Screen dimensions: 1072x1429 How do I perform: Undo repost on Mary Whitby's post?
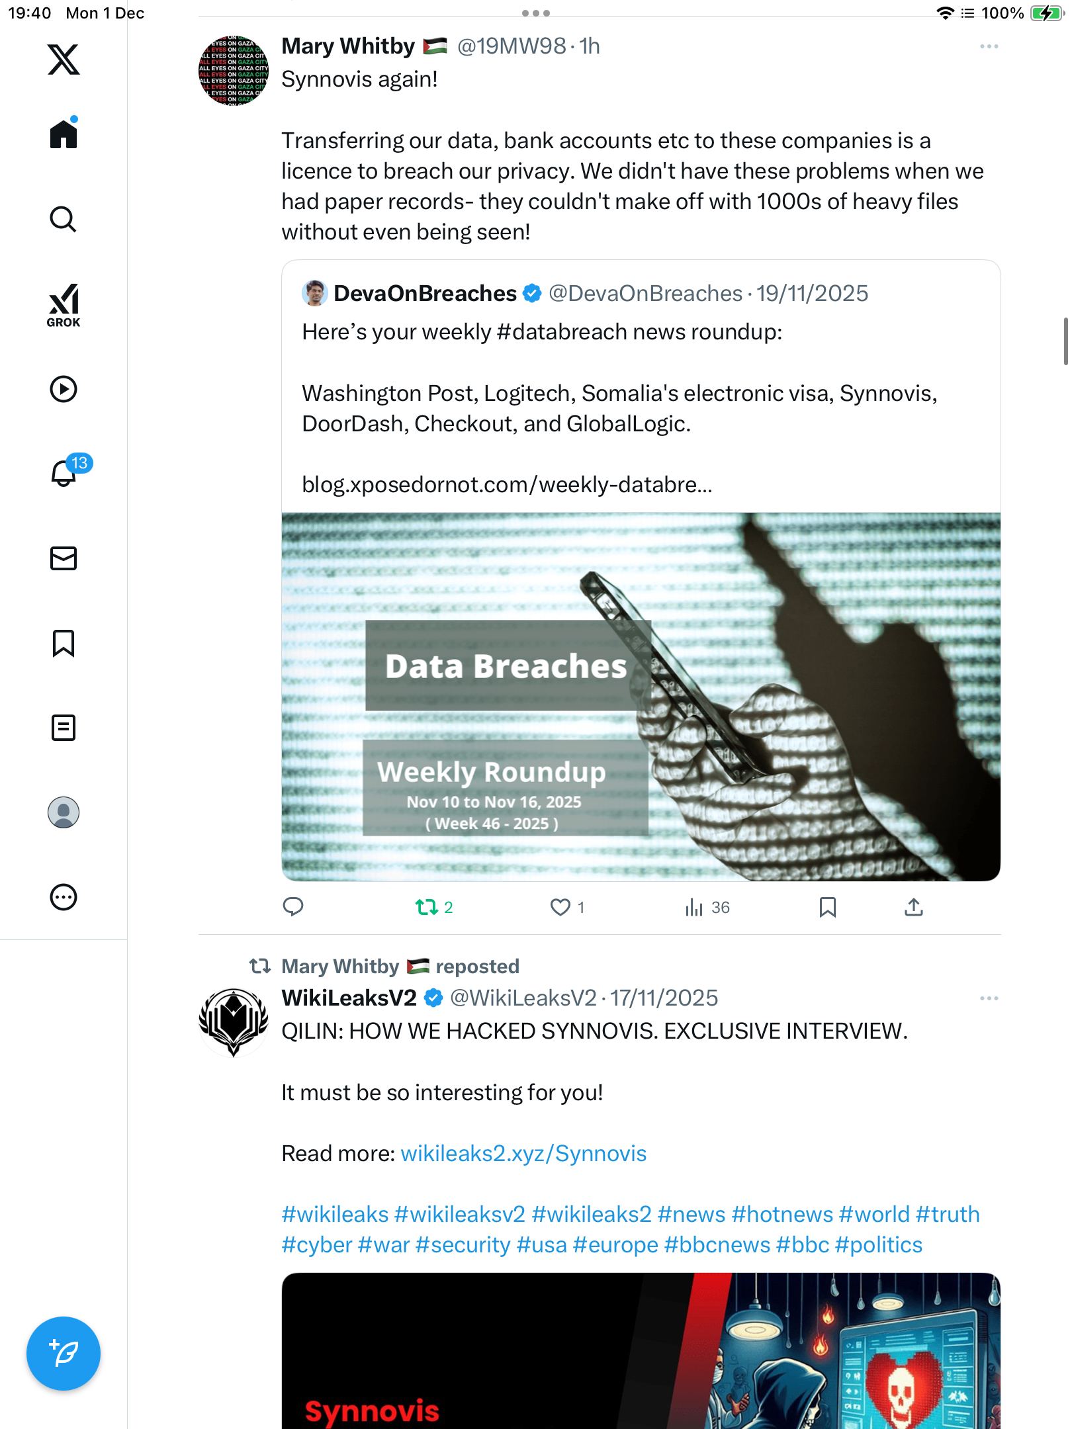pos(427,907)
